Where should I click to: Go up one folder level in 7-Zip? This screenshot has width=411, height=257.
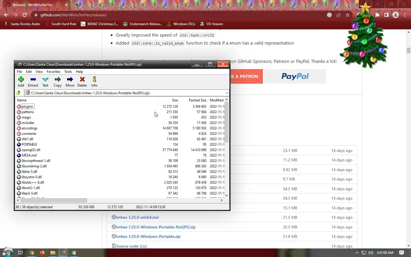click(x=19, y=93)
